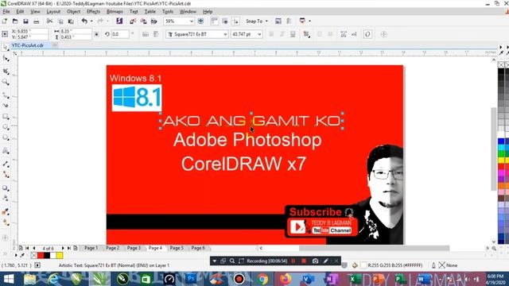Viewport: 509px width, 286px height.
Task: Expand the application launcher dropdown arrow
Action: (310, 21)
